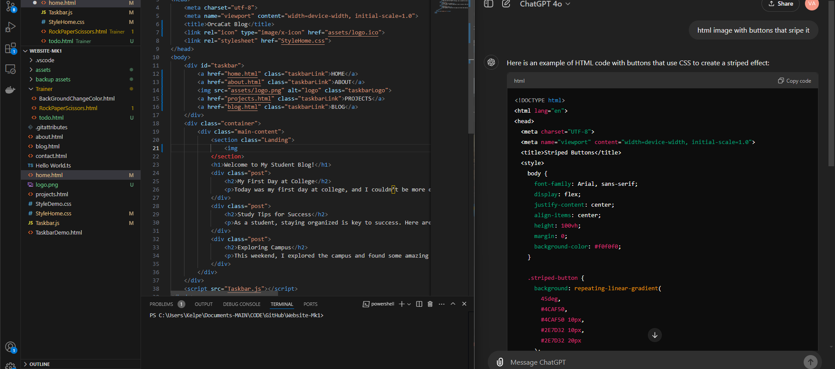Send the ChatGPT message arrow
Image resolution: width=835 pixels, height=369 pixels.
810,362
